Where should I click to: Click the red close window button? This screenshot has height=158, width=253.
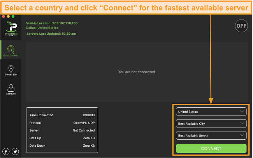[4, 16]
